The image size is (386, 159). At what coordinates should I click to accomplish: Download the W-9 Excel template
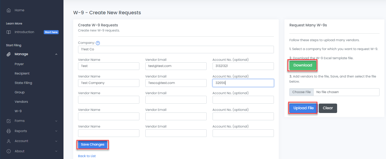(303, 65)
